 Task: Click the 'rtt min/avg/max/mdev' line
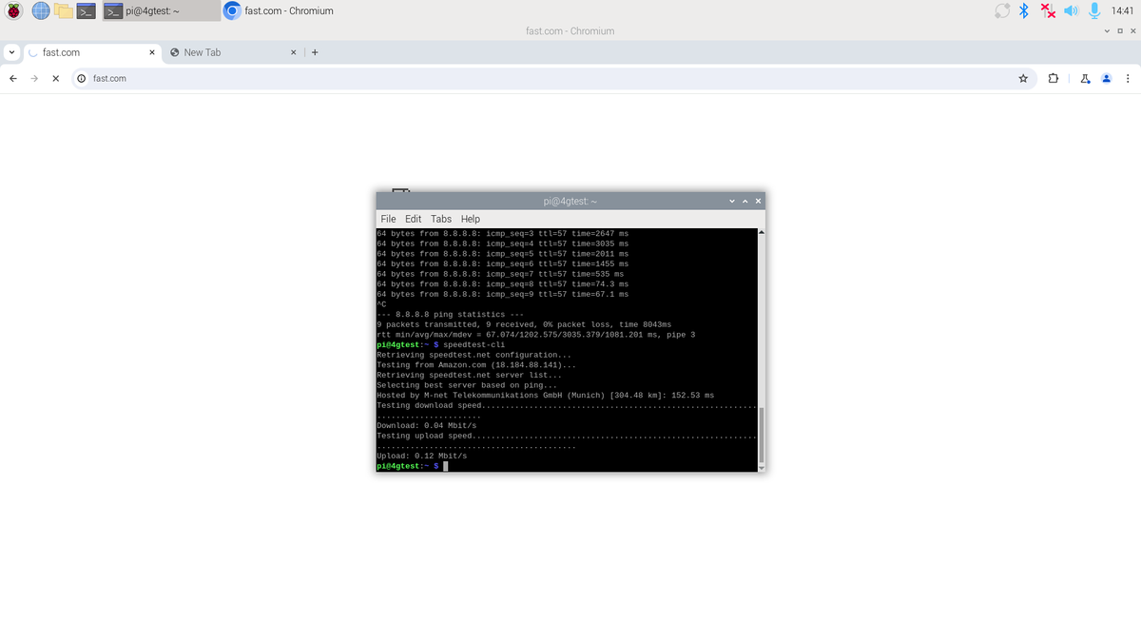click(536, 334)
